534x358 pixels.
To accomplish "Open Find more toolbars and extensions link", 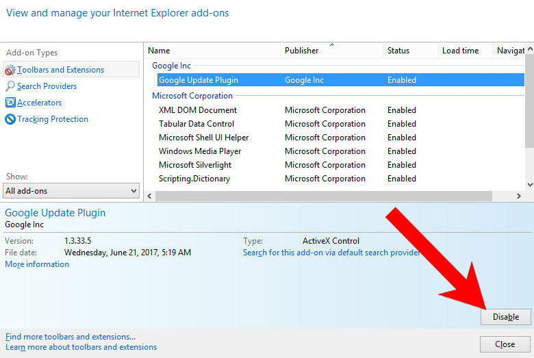I will [71, 337].
